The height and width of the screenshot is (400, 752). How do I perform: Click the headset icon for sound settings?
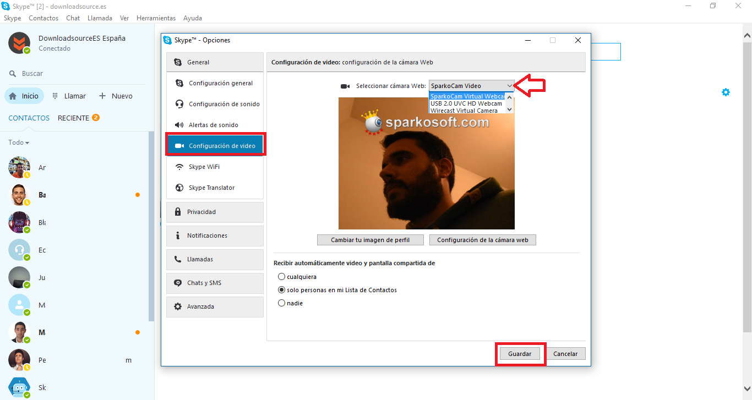pyautogui.click(x=179, y=104)
